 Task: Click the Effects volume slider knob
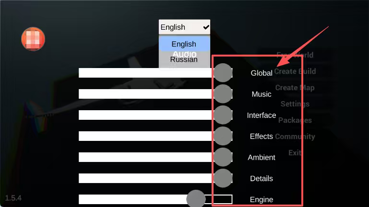click(223, 136)
